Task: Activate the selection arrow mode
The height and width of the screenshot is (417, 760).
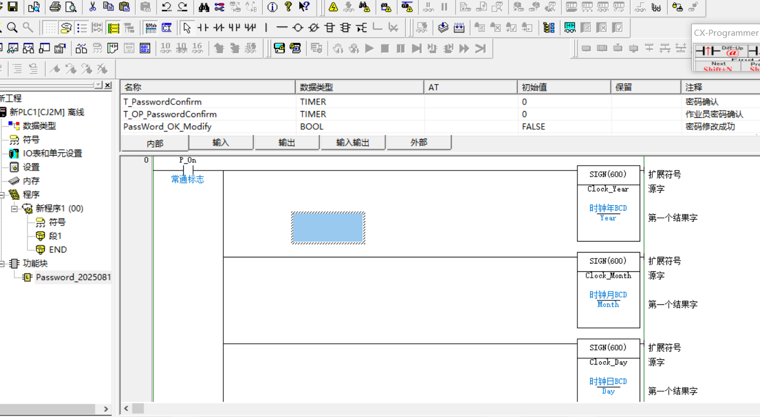Action: point(187,28)
